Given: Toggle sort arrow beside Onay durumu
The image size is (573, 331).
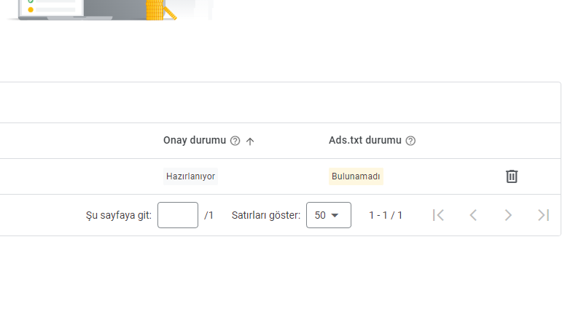Looking at the screenshot, I should click(250, 141).
